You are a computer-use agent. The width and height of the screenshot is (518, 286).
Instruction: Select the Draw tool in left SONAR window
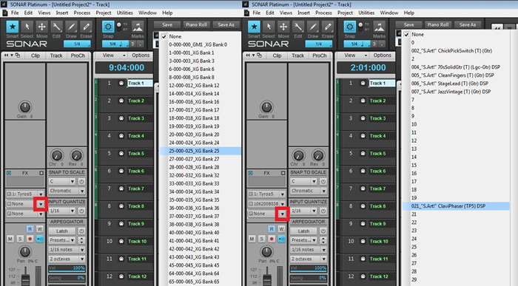[x=71, y=27]
